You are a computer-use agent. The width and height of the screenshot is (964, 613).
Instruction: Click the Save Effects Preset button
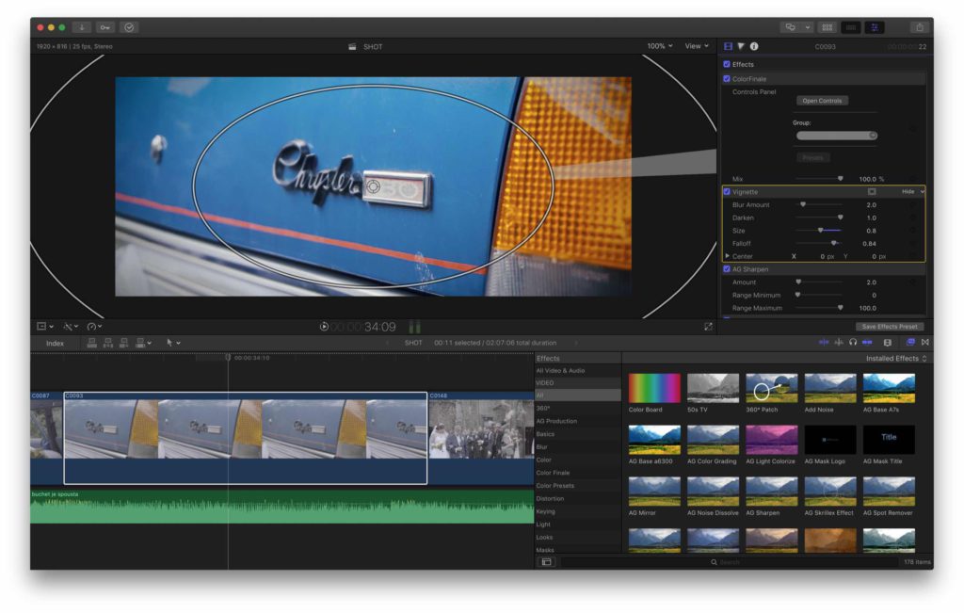click(x=889, y=327)
